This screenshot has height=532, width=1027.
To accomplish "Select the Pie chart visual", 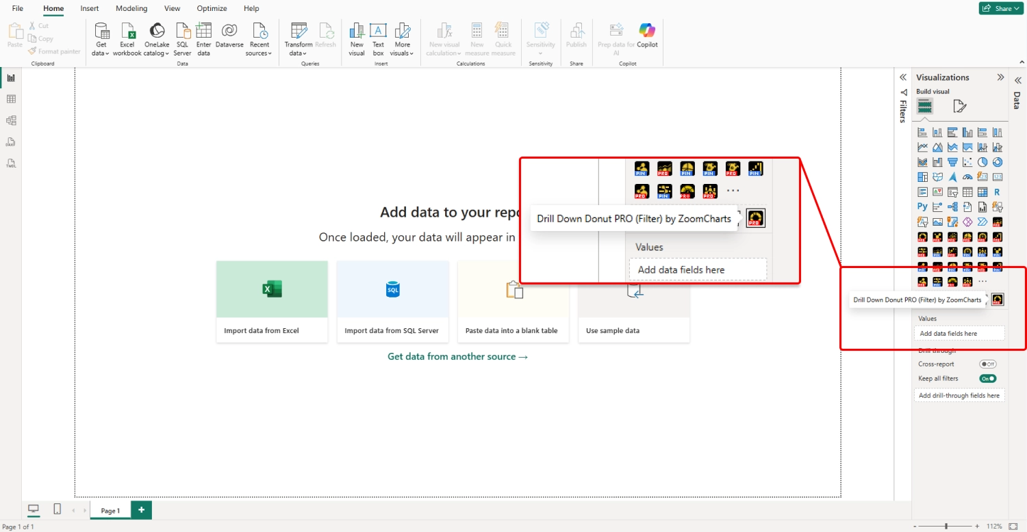I will (982, 162).
